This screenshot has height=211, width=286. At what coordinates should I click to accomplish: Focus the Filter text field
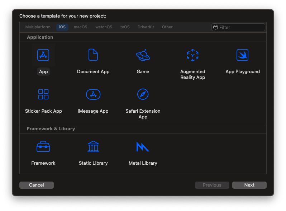[238, 27]
